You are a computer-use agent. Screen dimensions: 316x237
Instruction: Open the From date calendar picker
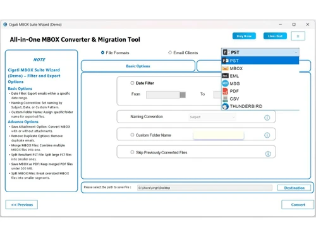coord(183,95)
